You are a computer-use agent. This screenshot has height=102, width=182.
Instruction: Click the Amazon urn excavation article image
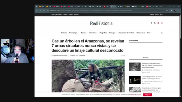[88, 76]
